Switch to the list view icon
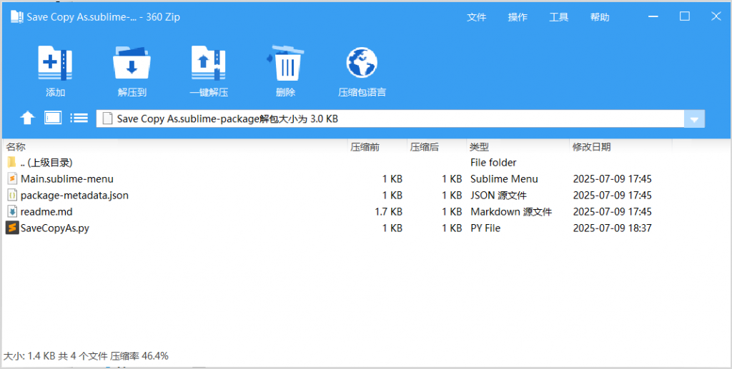Screen dimensions: 732x369 79,118
